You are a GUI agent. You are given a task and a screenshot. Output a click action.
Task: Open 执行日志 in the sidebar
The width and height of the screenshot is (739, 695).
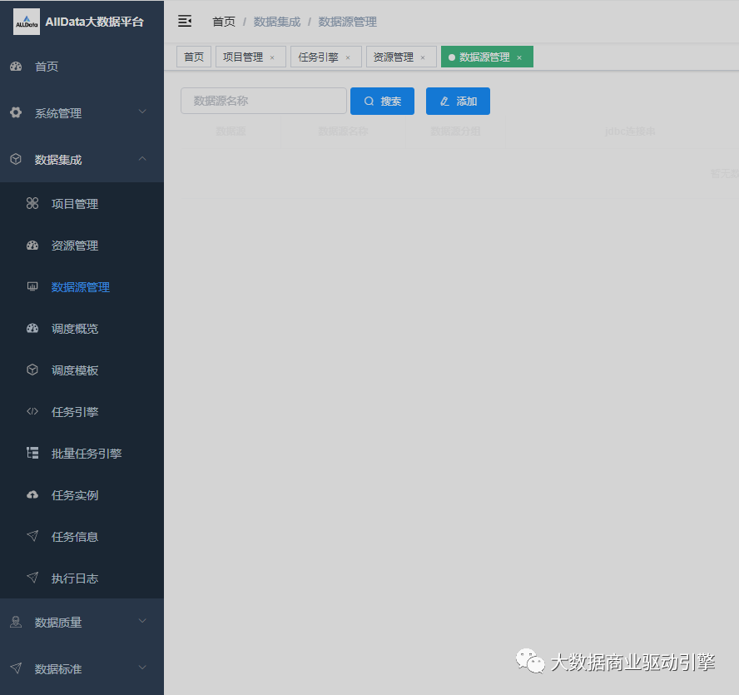tap(74, 578)
